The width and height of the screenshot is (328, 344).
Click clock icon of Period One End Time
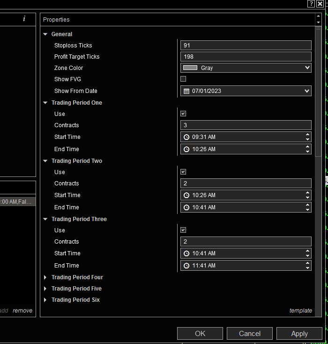(x=186, y=149)
